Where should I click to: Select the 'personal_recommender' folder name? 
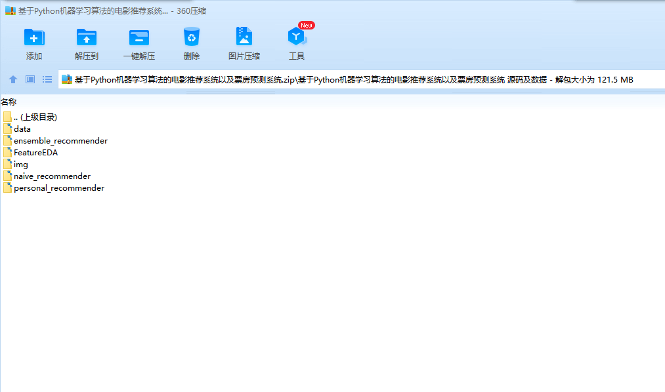point(59,188)
